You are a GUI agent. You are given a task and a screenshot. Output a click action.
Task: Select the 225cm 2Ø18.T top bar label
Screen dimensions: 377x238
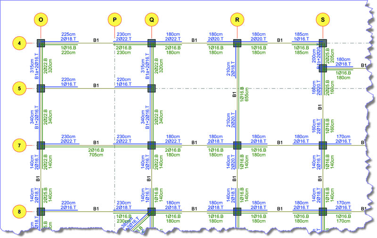point(68,37)
